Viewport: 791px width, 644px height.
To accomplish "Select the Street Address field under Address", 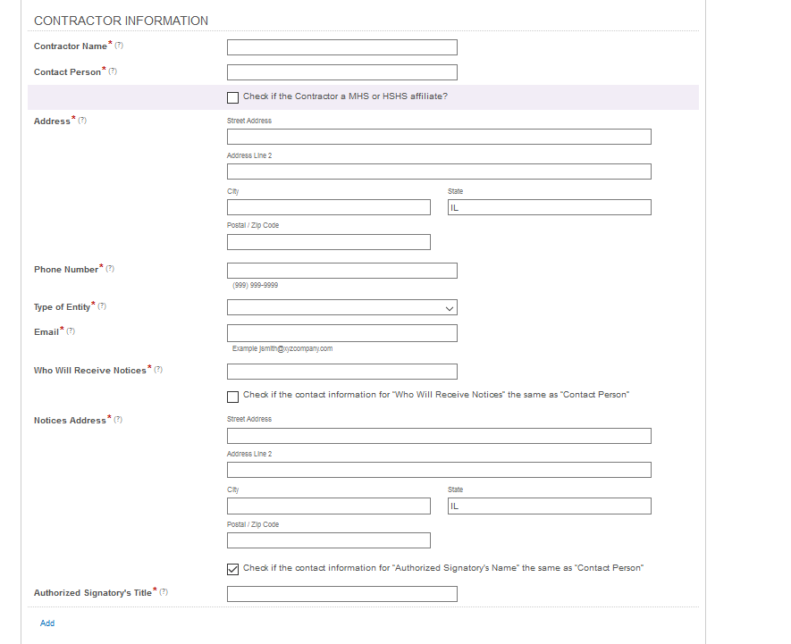I will point(438,136).
